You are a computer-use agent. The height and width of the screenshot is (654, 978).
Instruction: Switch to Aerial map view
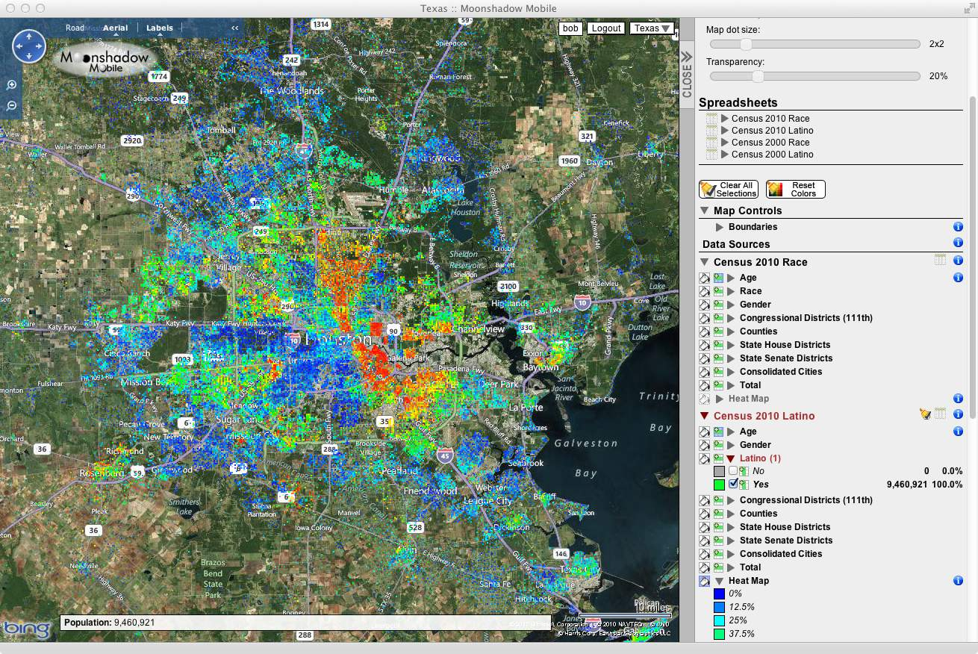click(x=116, y=28)
